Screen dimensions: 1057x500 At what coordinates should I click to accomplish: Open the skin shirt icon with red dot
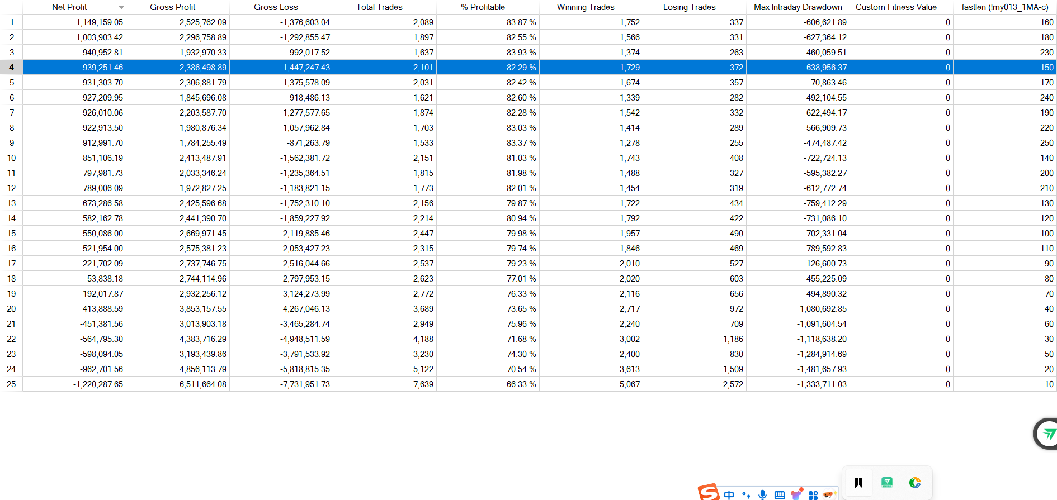[x=796, y=494]
